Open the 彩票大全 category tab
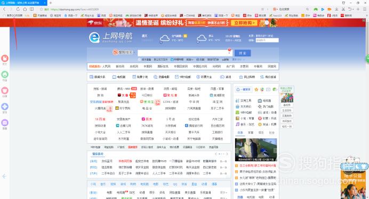Screen dimensions: 369x199 (204, 77)
